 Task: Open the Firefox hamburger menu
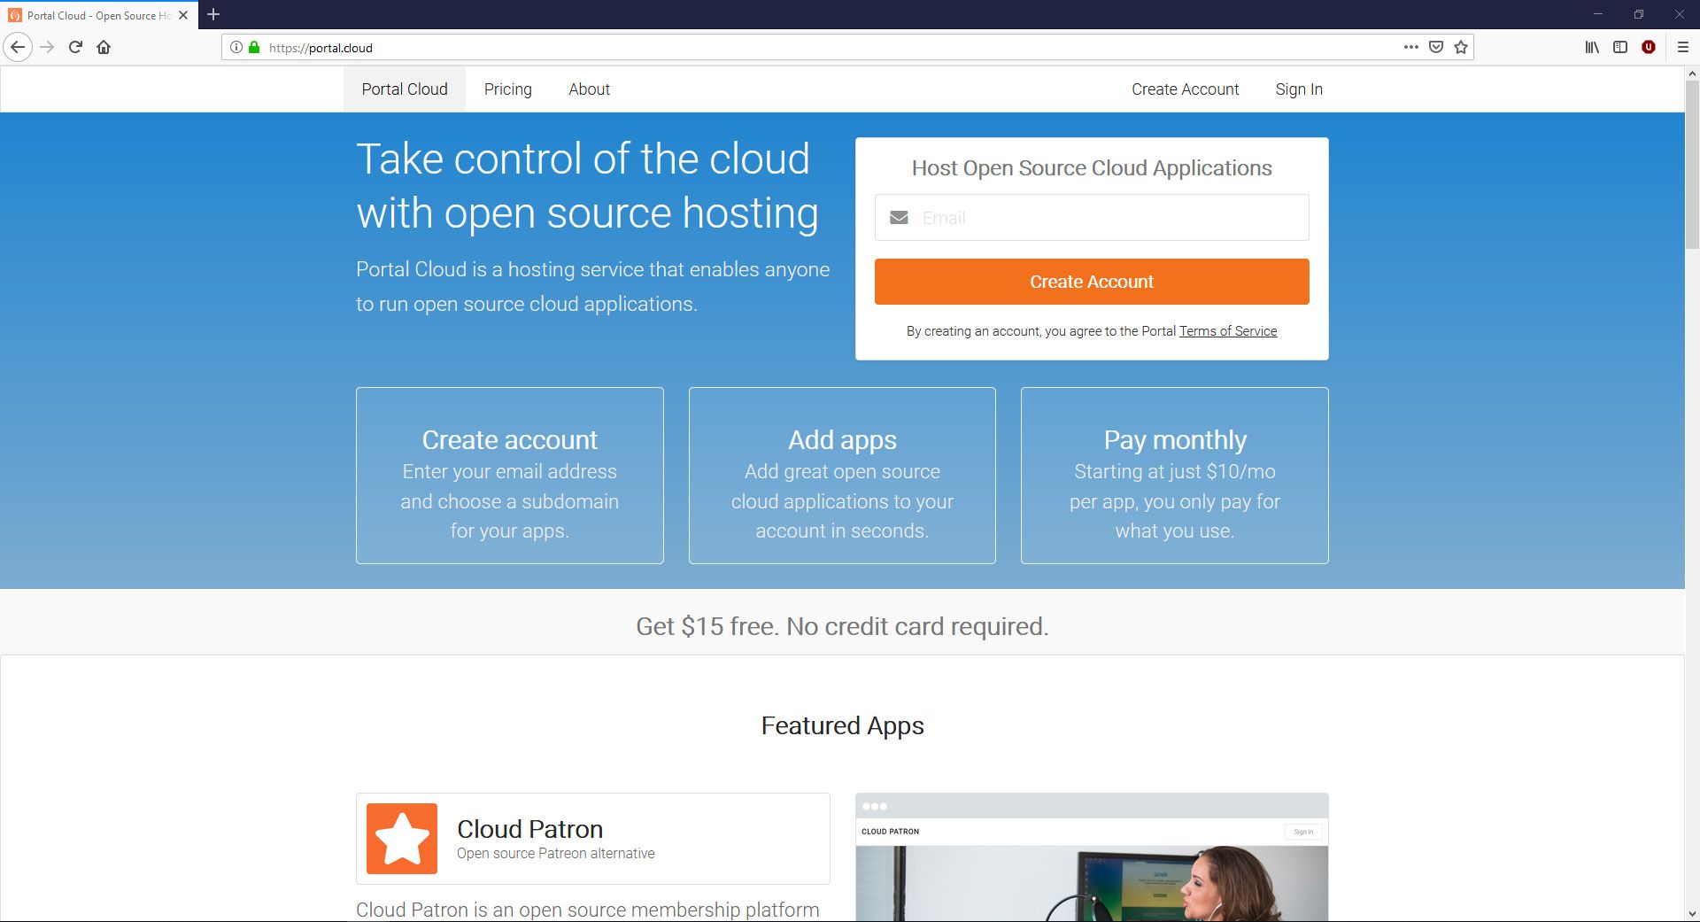click(1683, 47)
